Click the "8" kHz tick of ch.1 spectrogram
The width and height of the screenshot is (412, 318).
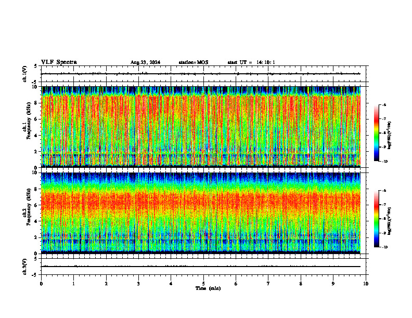pyautogui.click(x=36, y=103)
